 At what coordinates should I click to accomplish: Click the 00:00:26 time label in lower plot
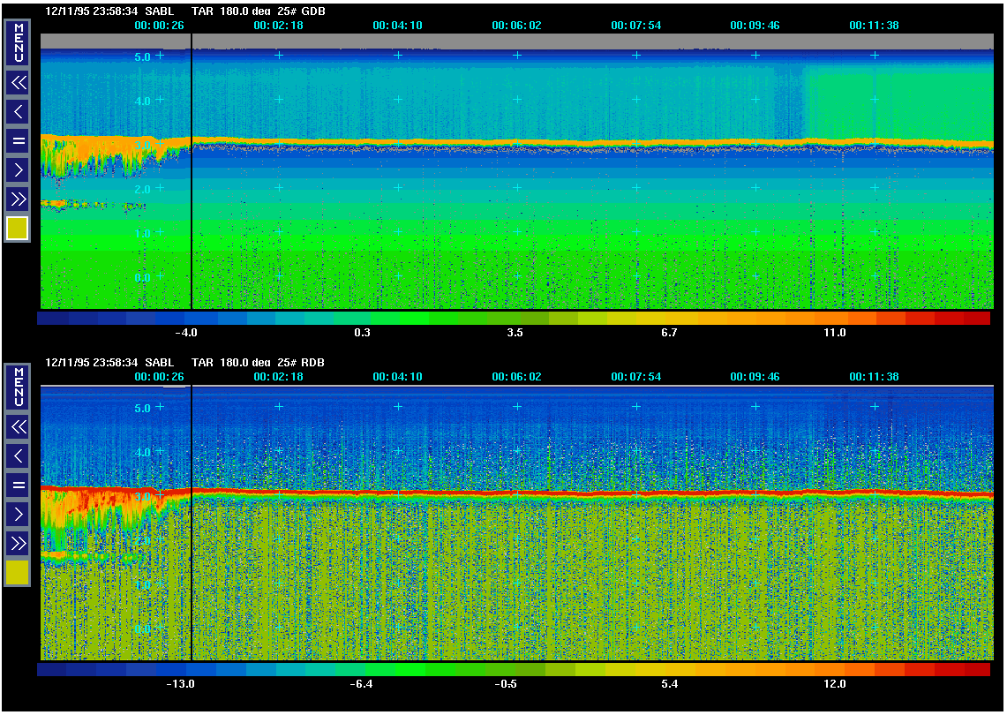[x=159, y=377]
